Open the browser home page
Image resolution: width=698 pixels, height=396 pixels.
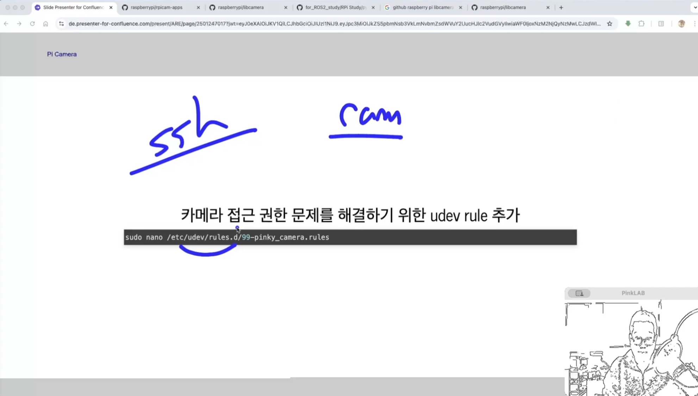pyautogui.click(x=45, y=24)
